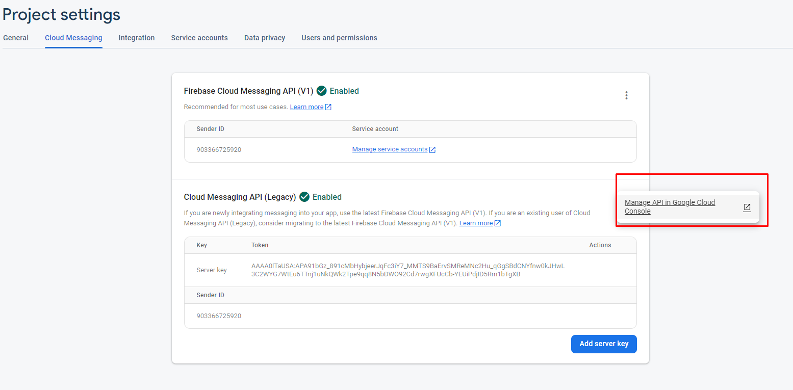Viewport: 793px width, 390px height.
Task: Click external-link icon beside Legacy Learn more
Action: click(x=498, y=223)
